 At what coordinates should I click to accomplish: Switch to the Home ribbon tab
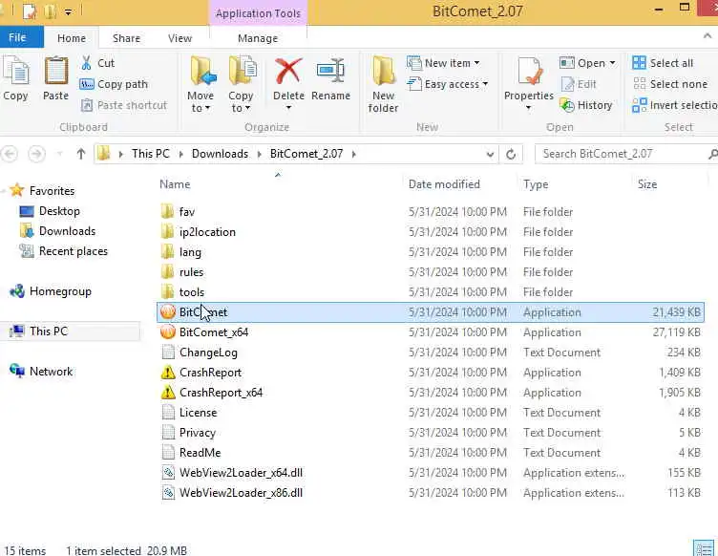(72, 38)
